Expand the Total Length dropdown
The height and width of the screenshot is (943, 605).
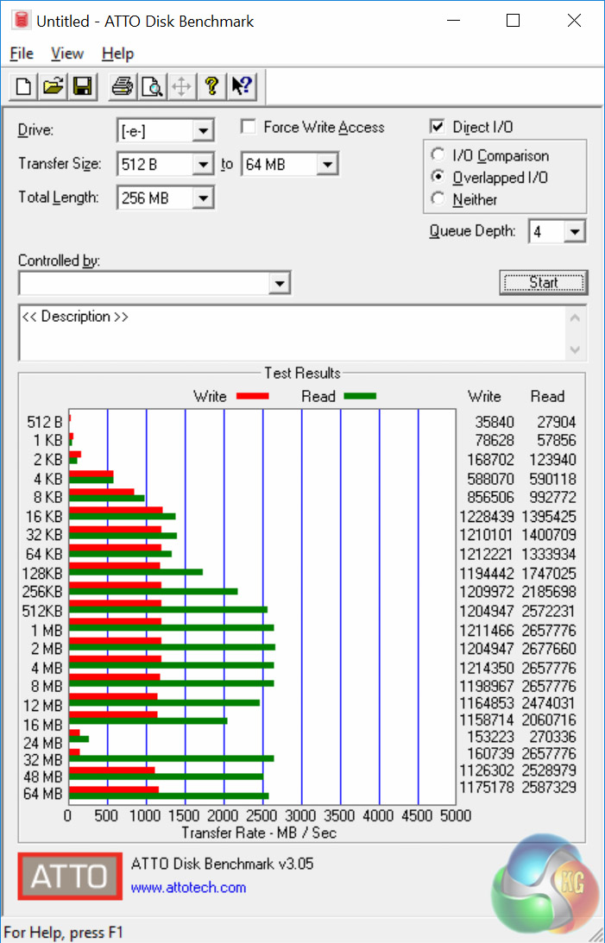(x=204, y=198)
